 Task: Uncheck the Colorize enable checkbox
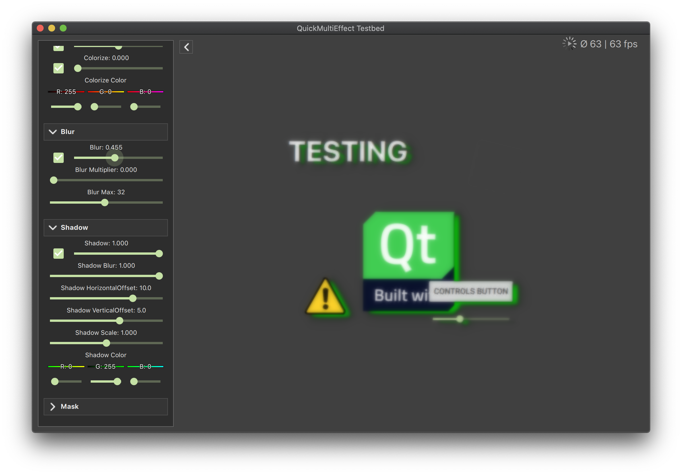pyautogui.click(x=59, y=68)
